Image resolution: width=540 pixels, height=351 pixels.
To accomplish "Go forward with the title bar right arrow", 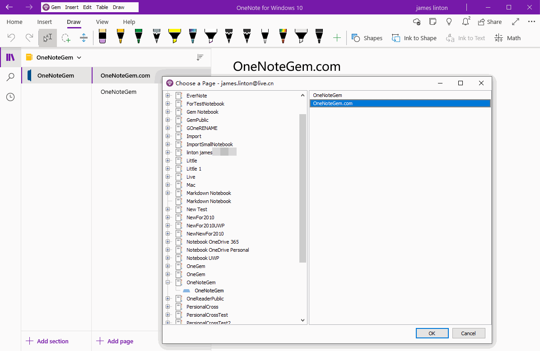I will point(29,7).
